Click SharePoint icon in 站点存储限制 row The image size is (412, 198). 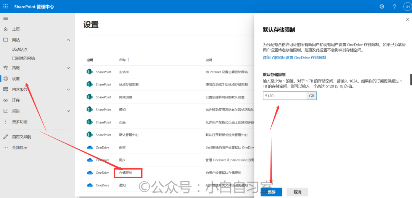pos(90,84)
